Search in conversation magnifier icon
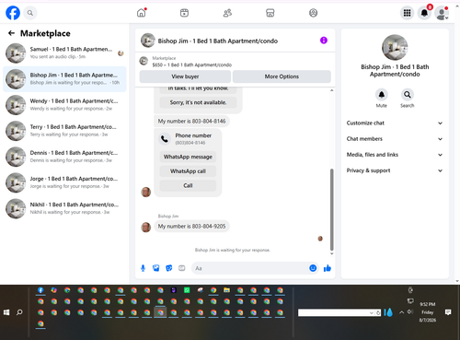 [x=408, y=95]
